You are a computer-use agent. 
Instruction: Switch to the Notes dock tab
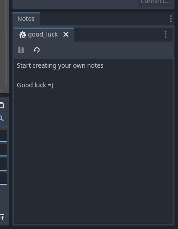pyautogui.click(x=26, y=19)
